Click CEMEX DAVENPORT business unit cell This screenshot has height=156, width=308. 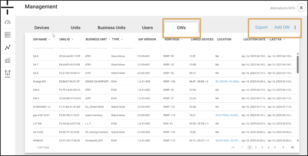coord(98,81)
